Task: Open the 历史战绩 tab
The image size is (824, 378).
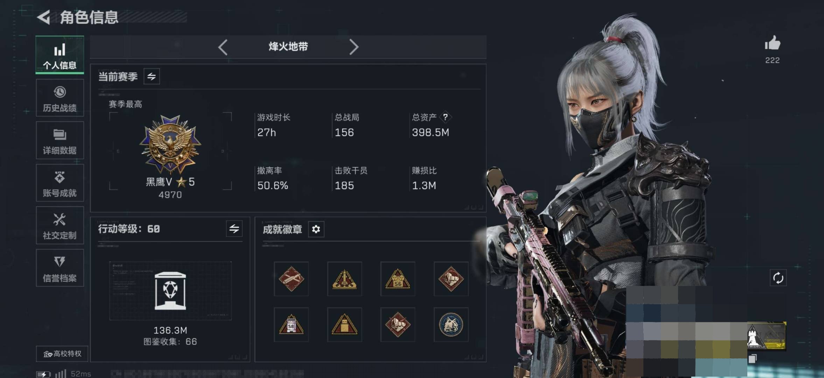Action: click(x=60, y=98)
